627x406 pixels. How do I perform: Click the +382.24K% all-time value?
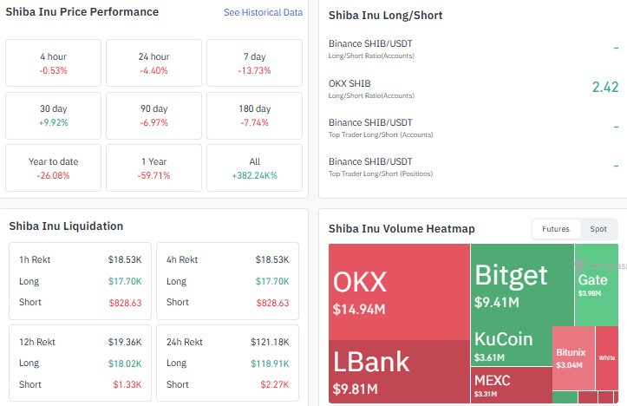(254, 175)
